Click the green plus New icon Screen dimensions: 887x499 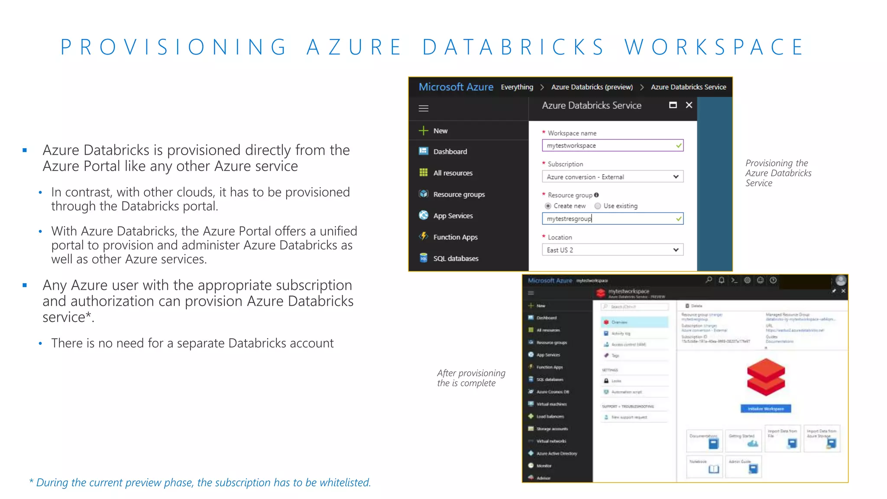click(423, 131)
